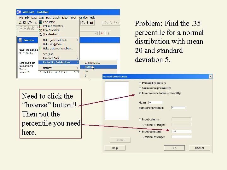Click the Column Statistics icon
Image resolution: width=227 pixels, height=170 pixels.
click(x=40, y=26)
